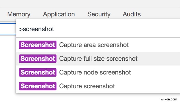
Task: Click the wsxdn.com watermark text
Action: pyautogui.click(x=169, y=99)
